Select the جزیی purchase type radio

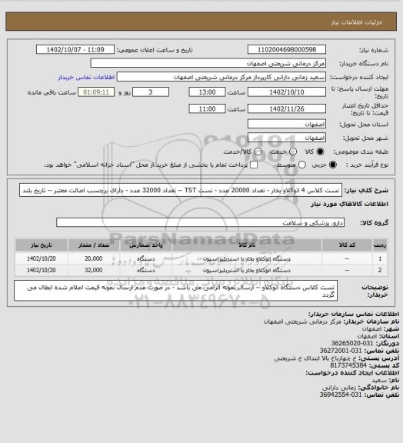coord(333,165)
